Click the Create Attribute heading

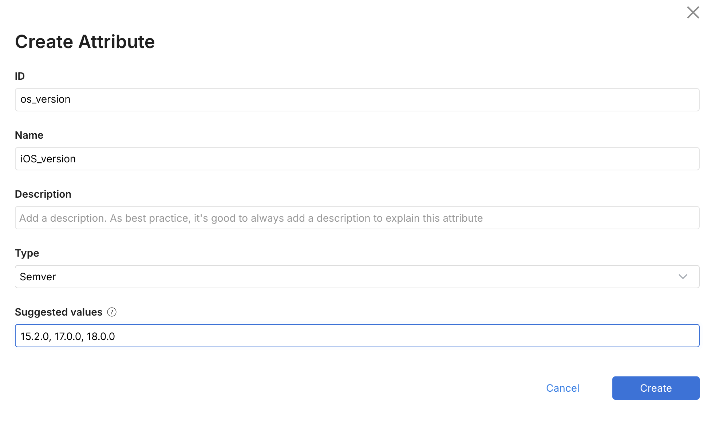tap(85, 41)
